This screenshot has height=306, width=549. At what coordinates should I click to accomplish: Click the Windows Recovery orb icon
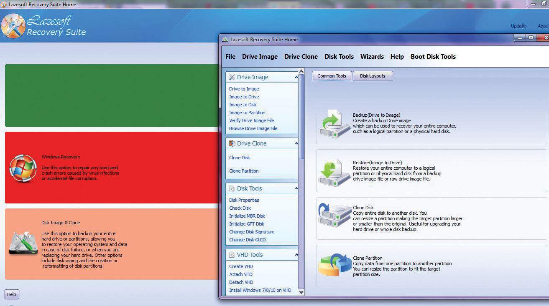click(23, 168)
